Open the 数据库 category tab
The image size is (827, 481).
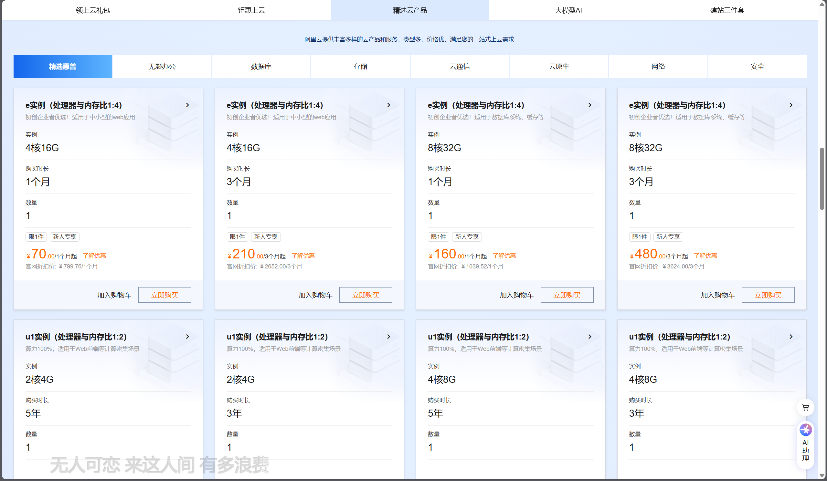coord(261,66)
